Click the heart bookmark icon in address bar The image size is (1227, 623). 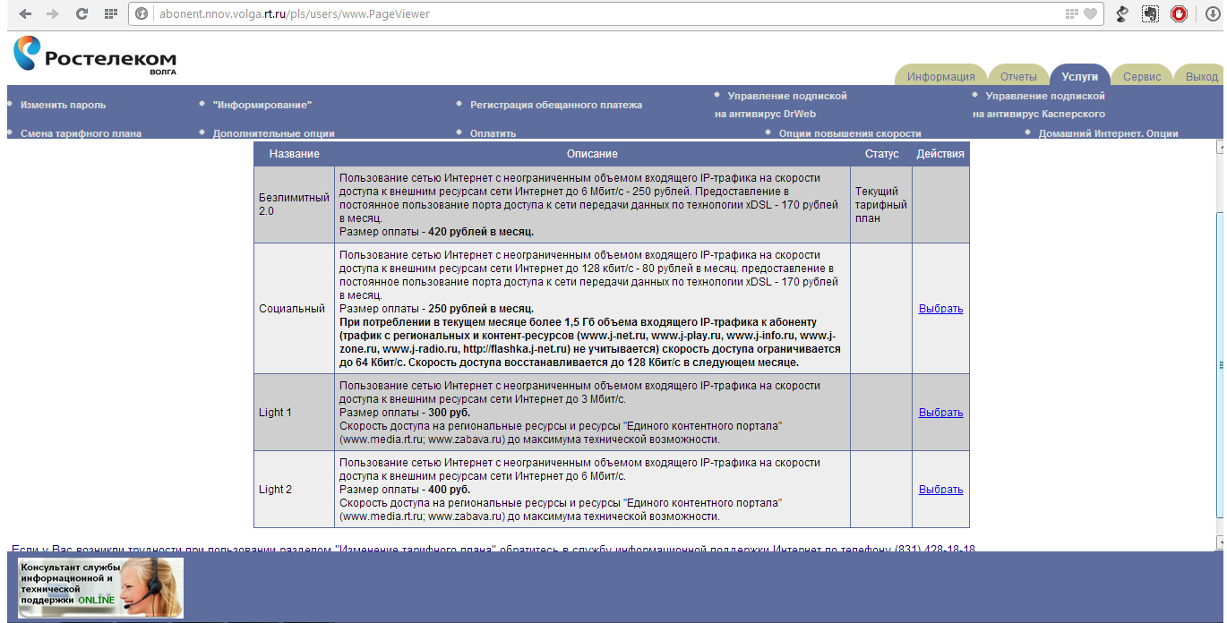[1090, 14]
